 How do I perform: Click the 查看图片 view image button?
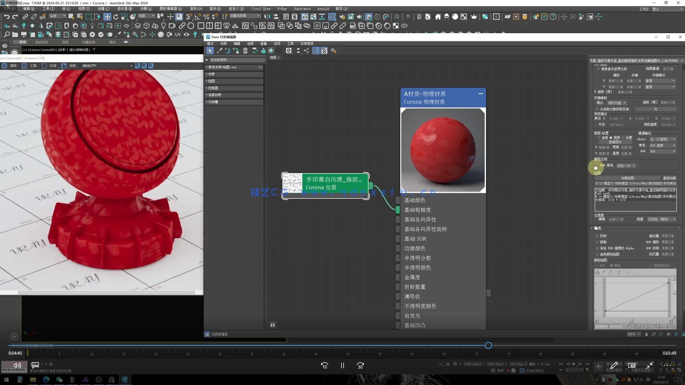pyautogui.click(x=615, y=142)
